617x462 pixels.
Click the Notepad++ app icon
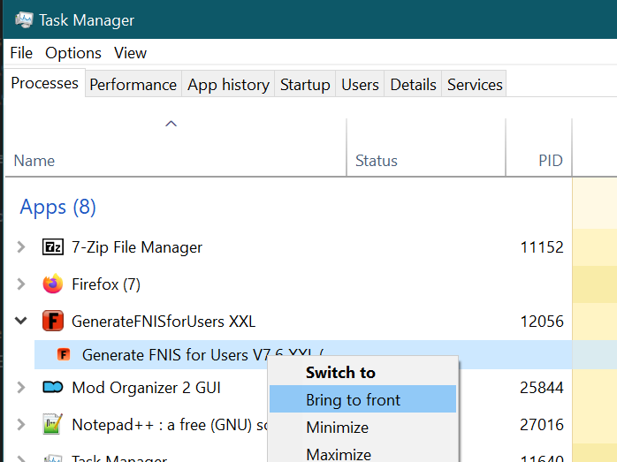pos(53,424)
